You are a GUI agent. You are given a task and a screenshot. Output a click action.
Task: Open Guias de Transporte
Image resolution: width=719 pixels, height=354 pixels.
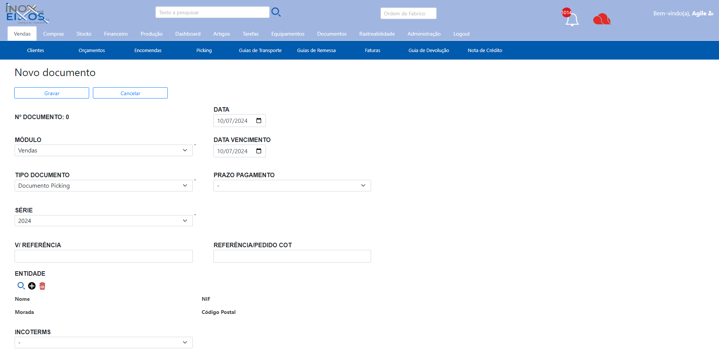point(260,50)
